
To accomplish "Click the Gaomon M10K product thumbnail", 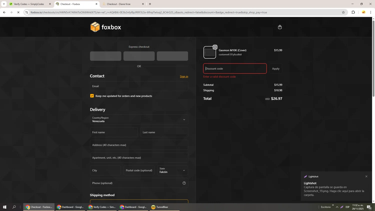I will [209, 52].
